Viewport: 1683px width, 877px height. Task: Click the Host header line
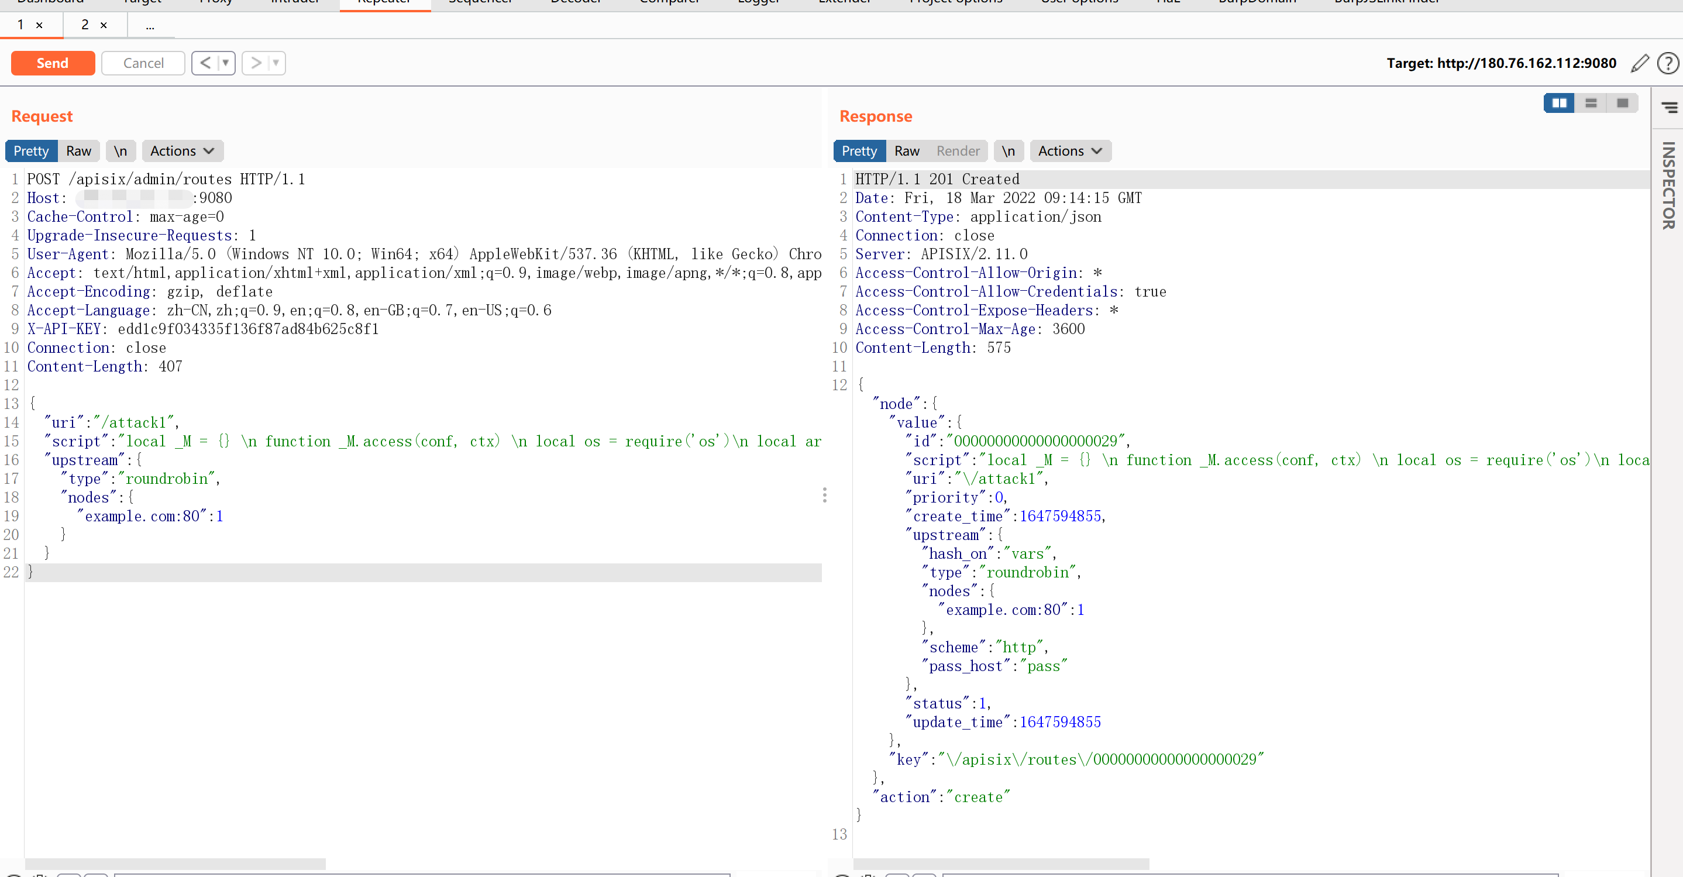coord(129,198)
